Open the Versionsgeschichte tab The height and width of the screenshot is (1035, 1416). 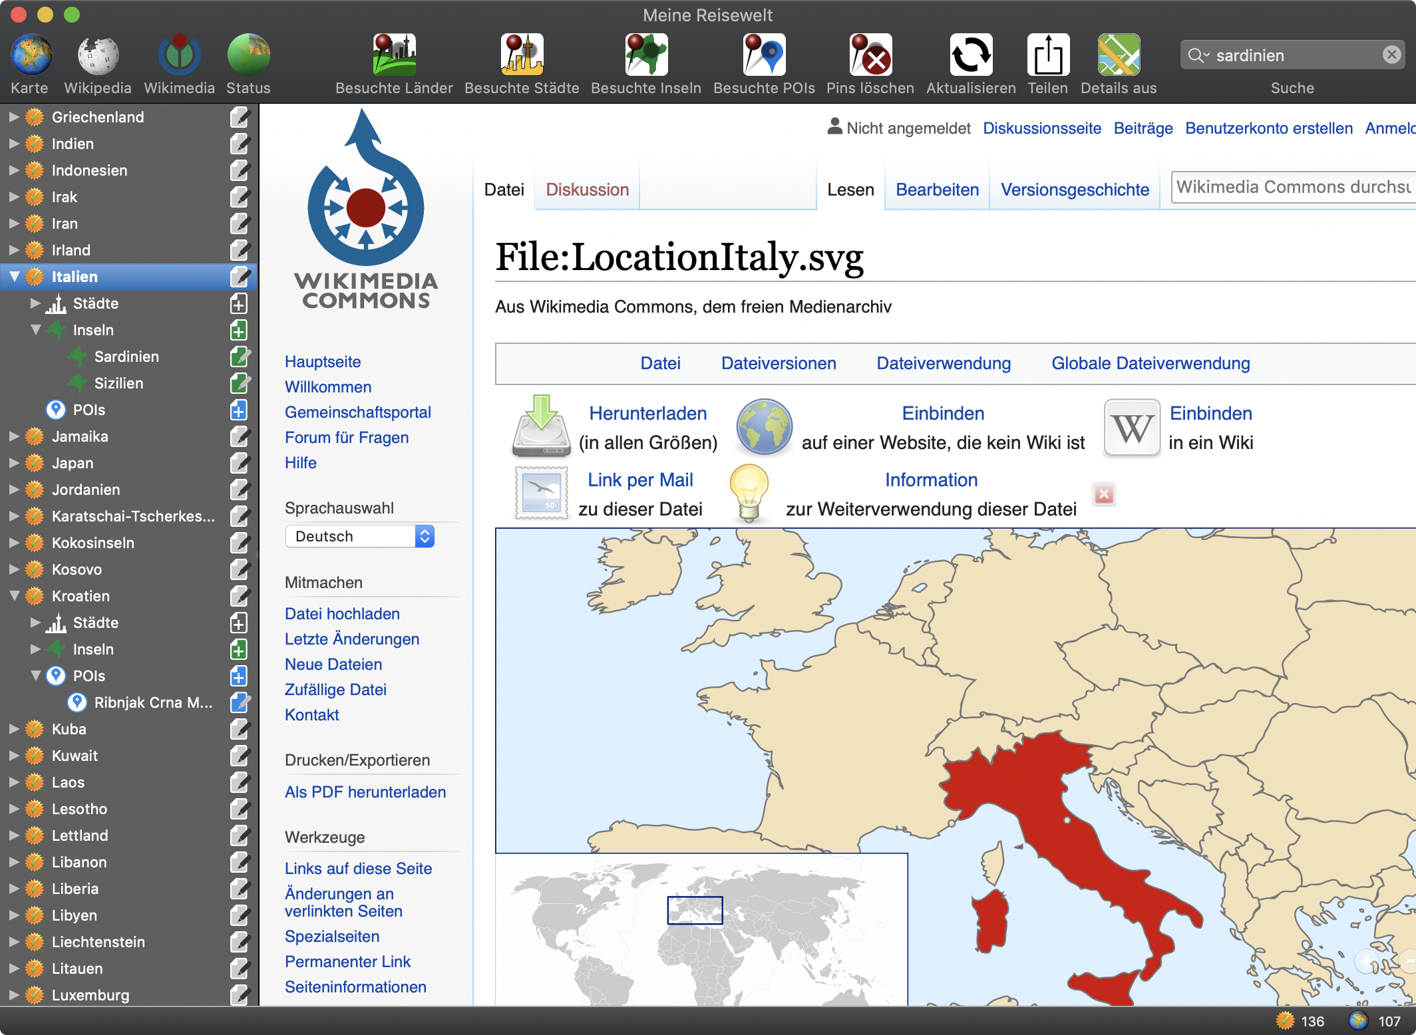[x=1075, y=190]
